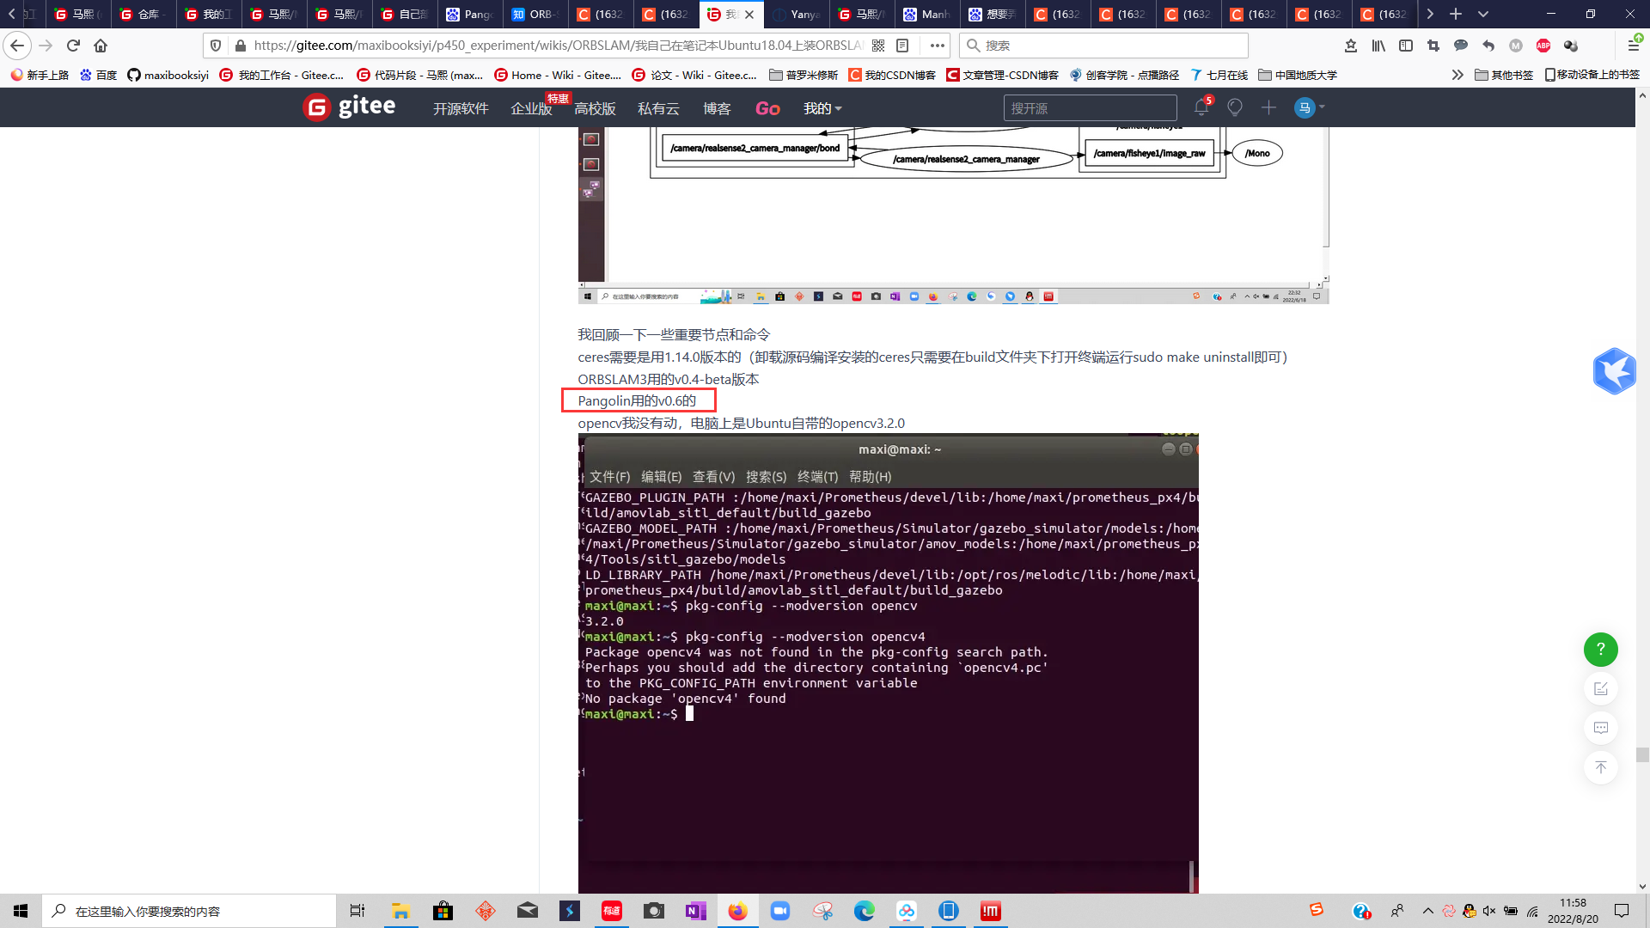Switch to the Pangolin browser tab
The height and width of the screenshot is (928, 1650).
[469, 14]
